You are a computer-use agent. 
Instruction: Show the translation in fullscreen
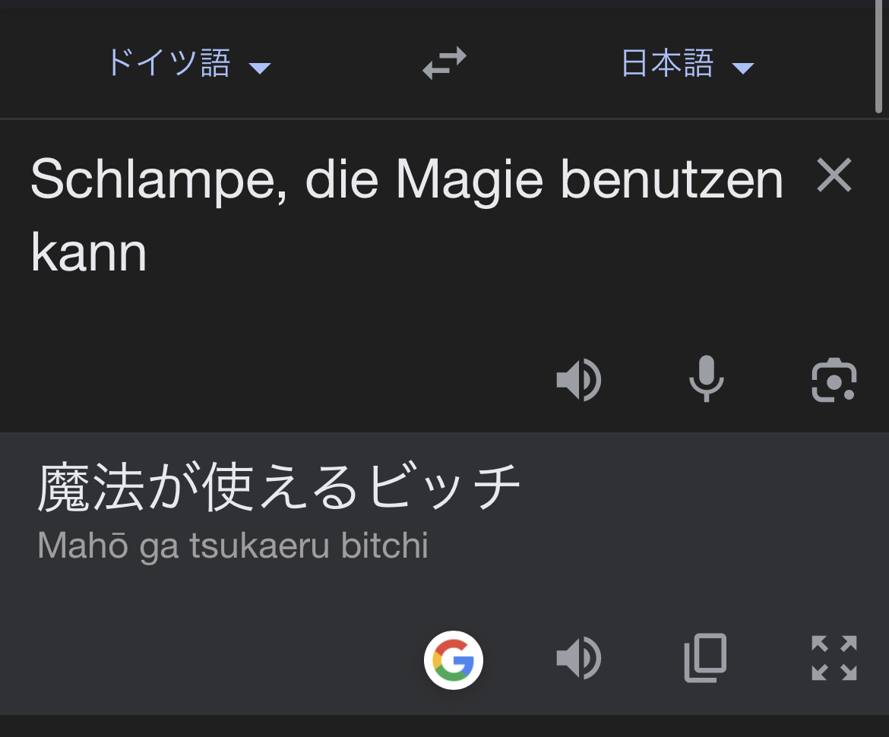834,658
